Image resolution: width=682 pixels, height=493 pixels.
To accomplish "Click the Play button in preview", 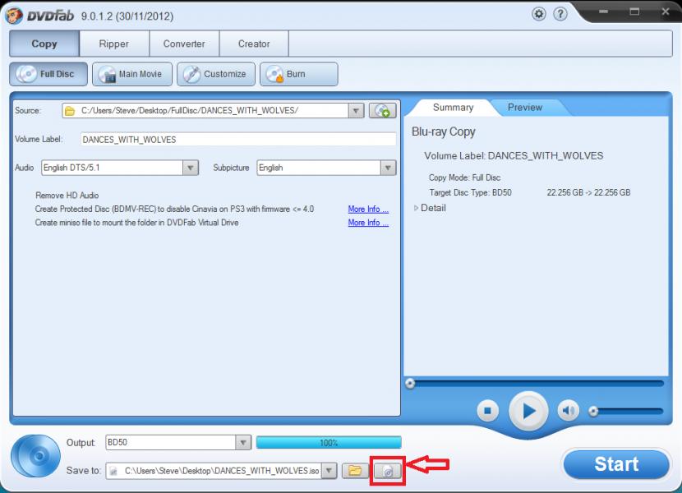I will [x=528, y=411].
